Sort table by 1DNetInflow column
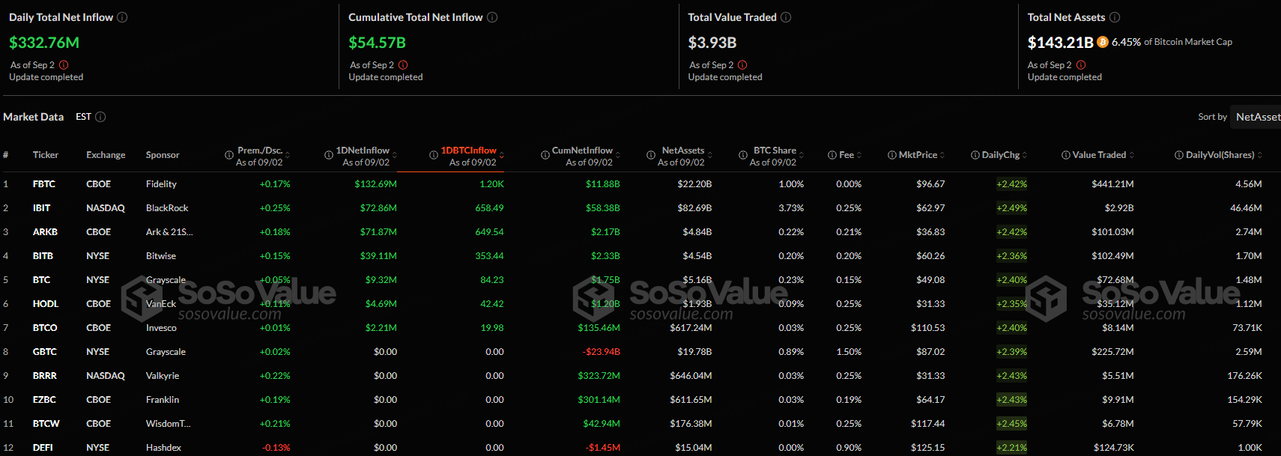 point(363,151)
